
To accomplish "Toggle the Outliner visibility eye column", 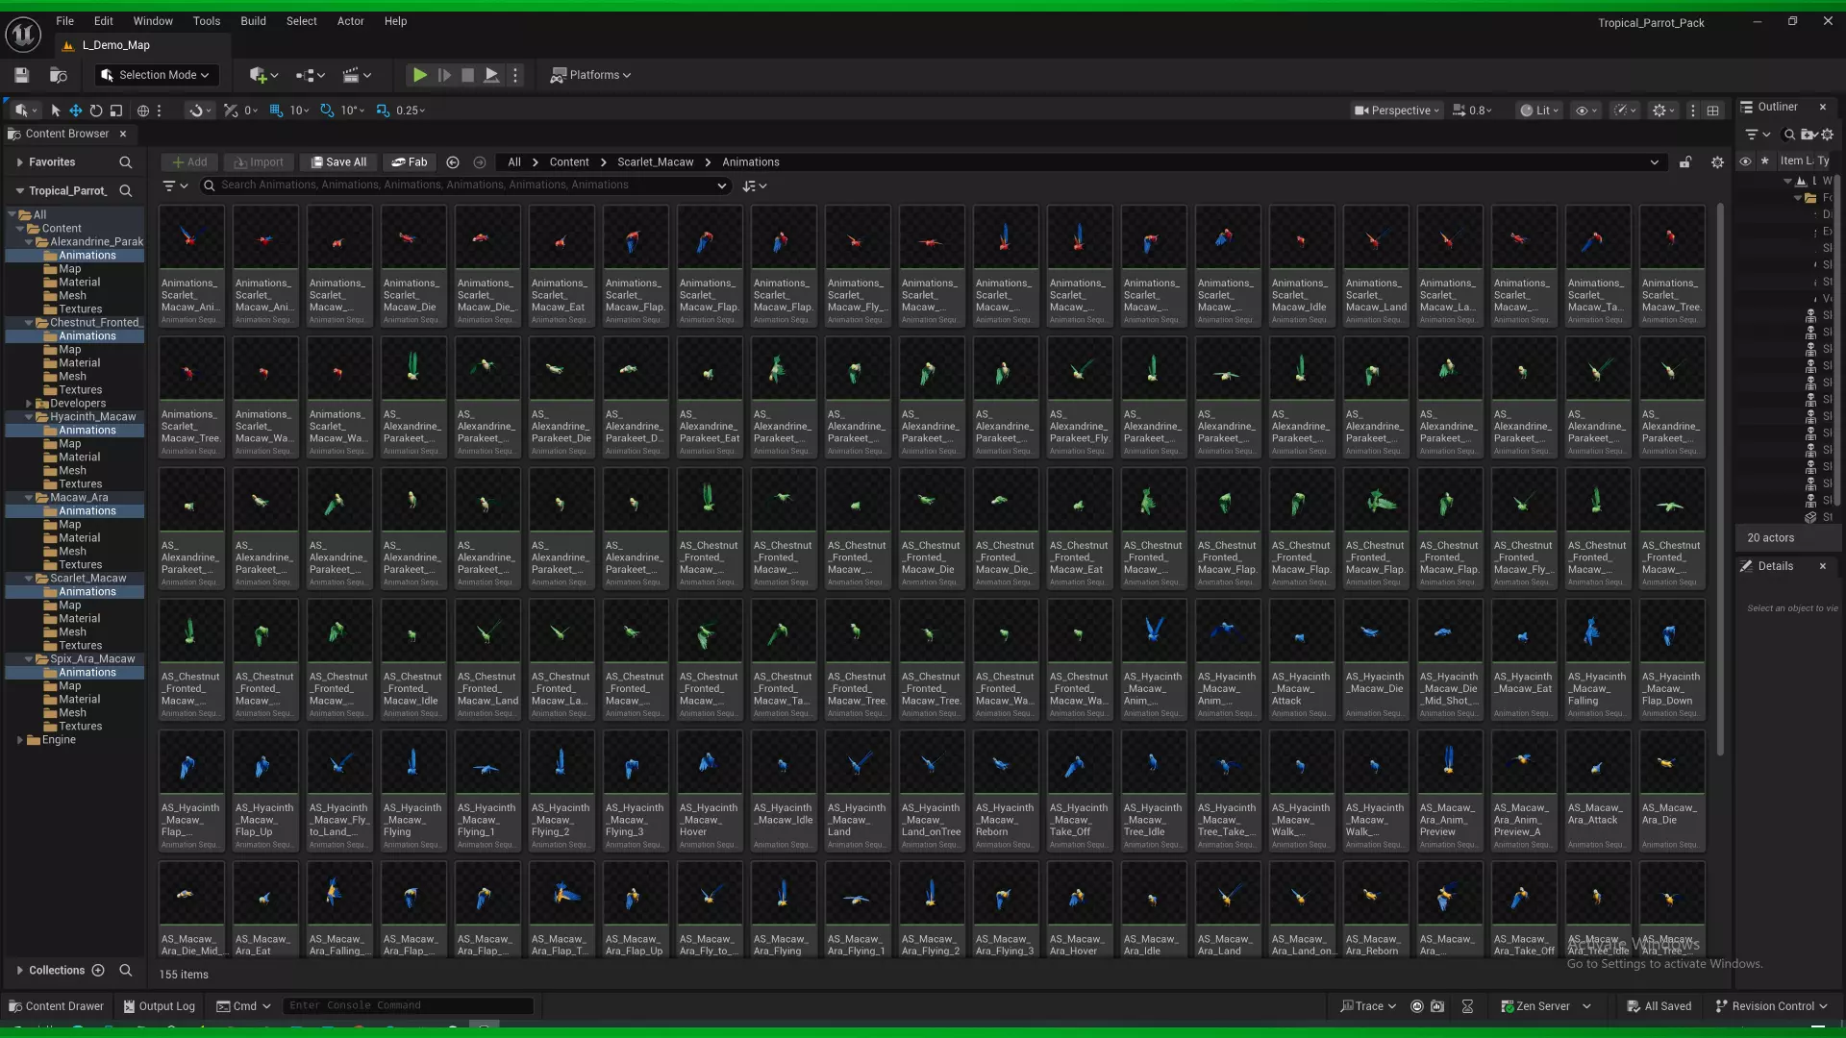I will point(1745,161).
